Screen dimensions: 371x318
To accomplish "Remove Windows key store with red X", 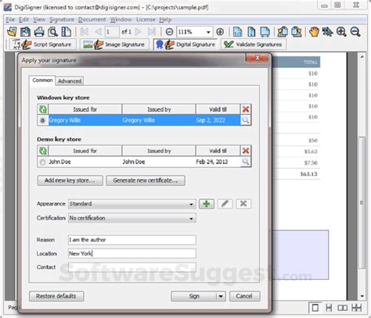I will tap(246, 109).
